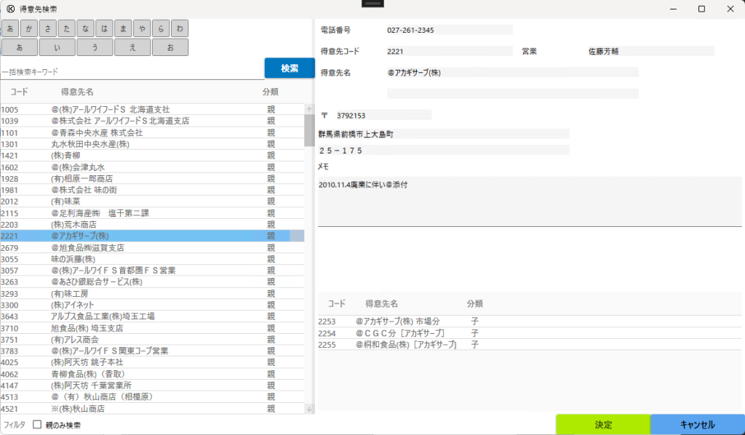This screenshot has width=745, height=435.
Task: Click 分類 column header in customer list
Action: [x=271, y=92]
